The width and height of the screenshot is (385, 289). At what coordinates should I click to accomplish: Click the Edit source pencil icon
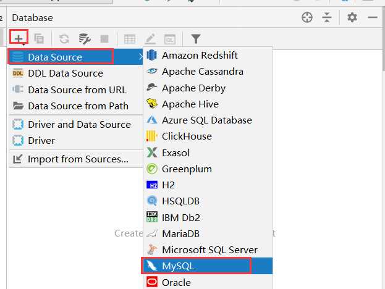150,39
